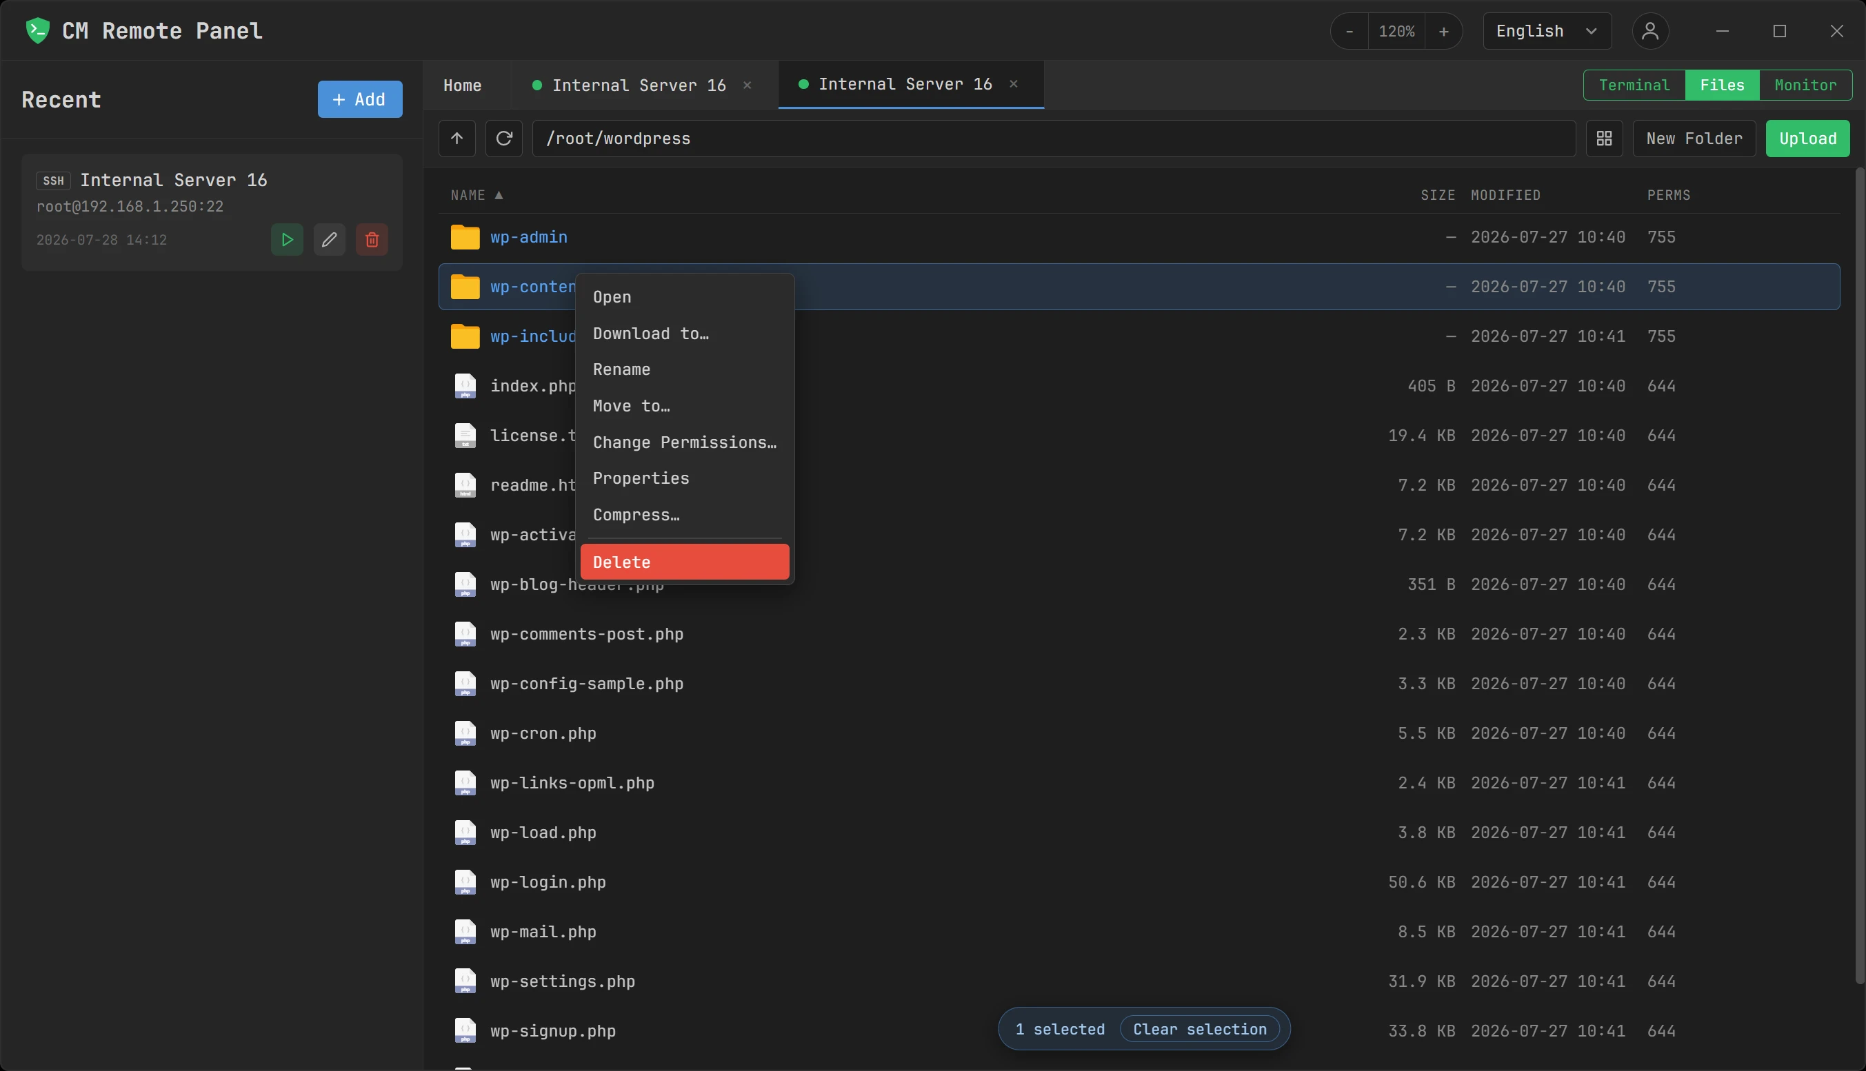Connect to Internal Server 16 via play icon

pyautogui.click(x=287, y=240)
